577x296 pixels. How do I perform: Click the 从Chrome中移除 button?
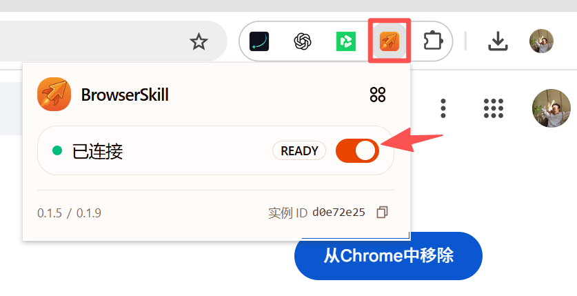pyautogui.click(x=388, y=256)
